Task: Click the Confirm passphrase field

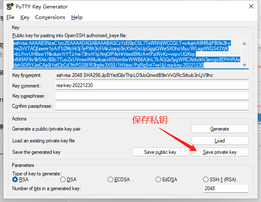Action: [x=151, y=106]
